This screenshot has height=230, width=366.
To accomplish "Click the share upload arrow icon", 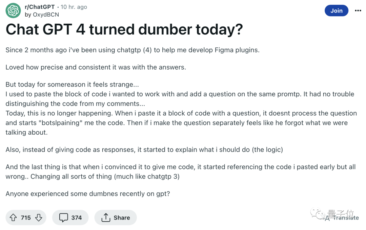I will [x=106, y=217].
